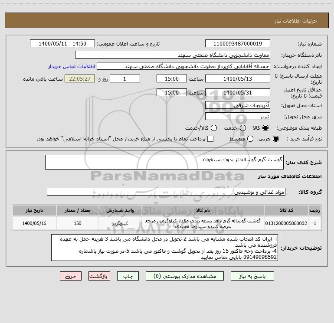Click the need date 1400/05/16 cell
The width and height of the screenshot is (334, 323).
click(x=34, y=223)
